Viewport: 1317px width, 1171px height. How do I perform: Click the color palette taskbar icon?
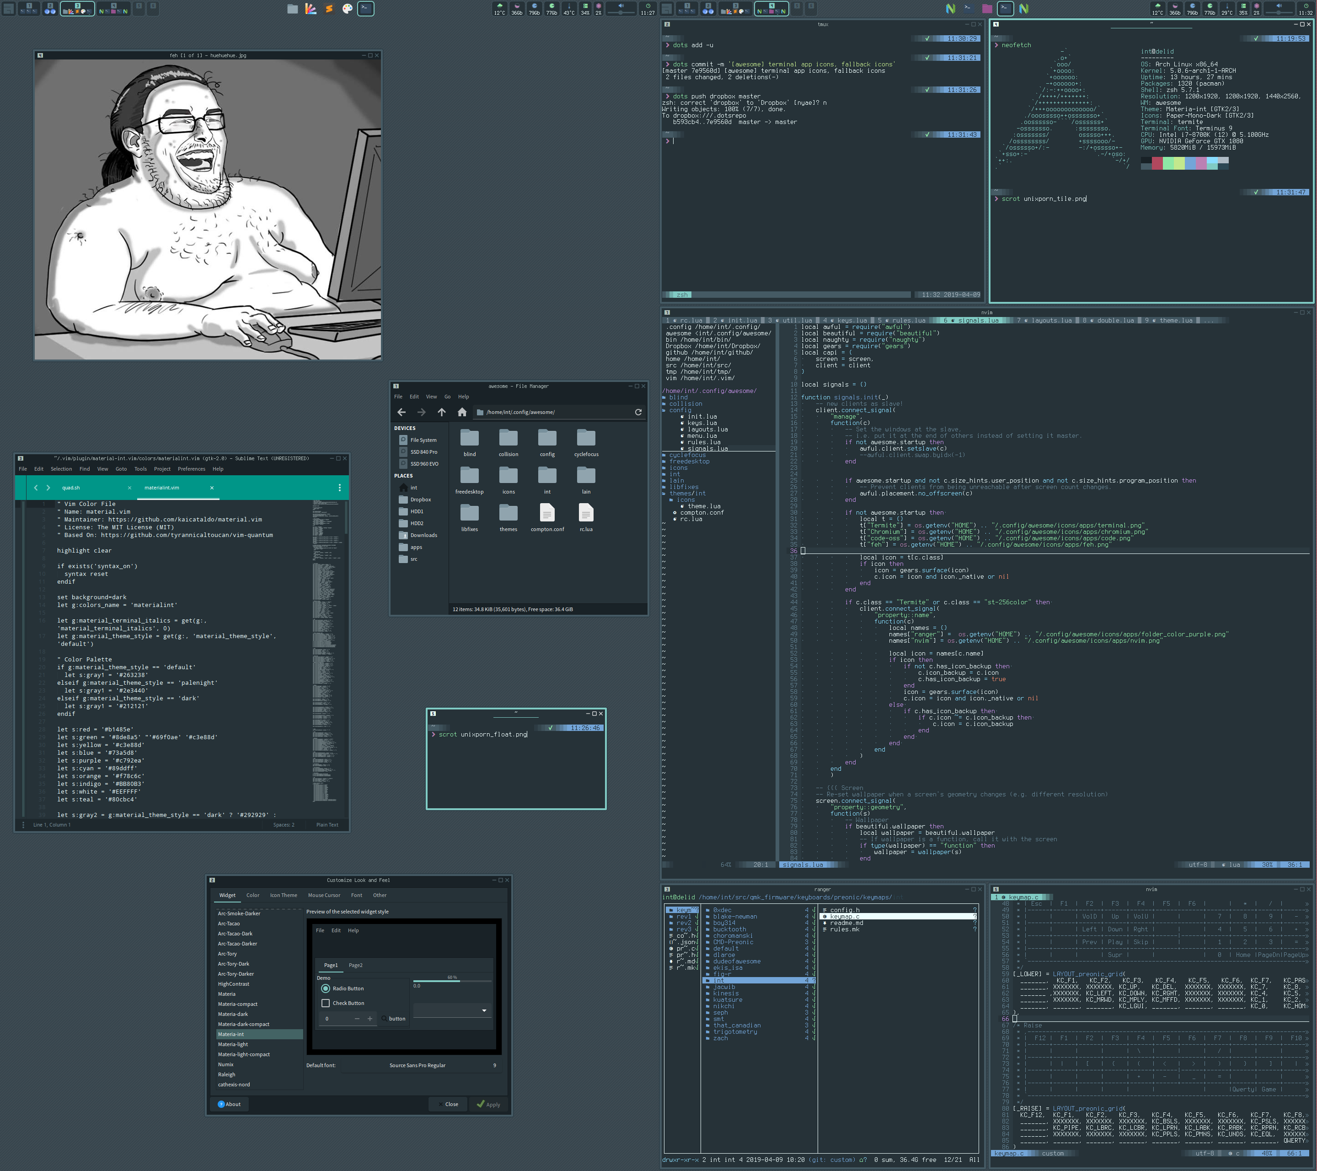pyautogui.click(x=347, y=8)
